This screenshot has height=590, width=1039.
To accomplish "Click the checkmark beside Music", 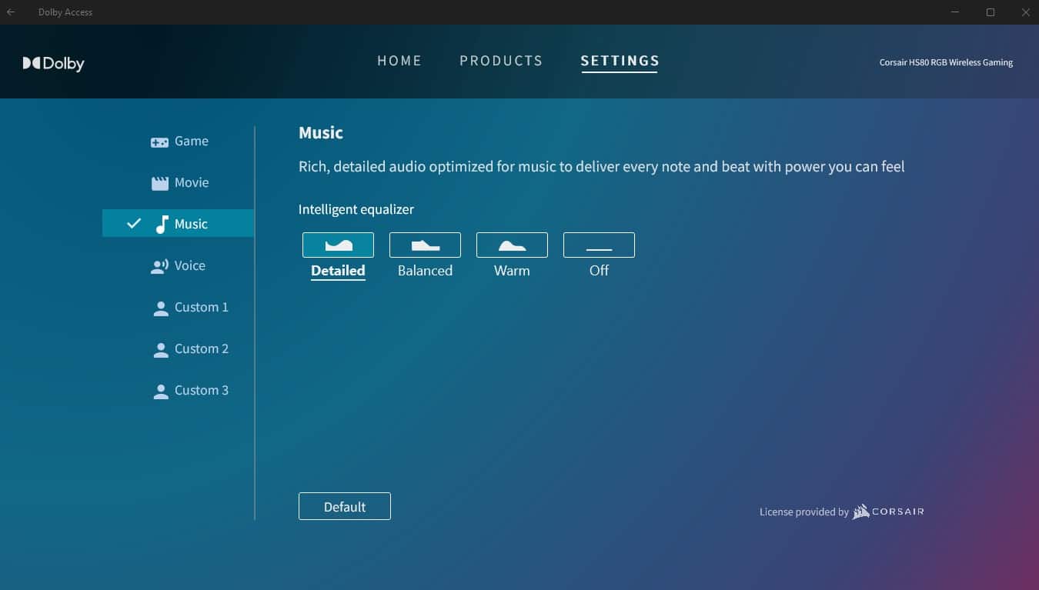I will [x=134, y=224].
